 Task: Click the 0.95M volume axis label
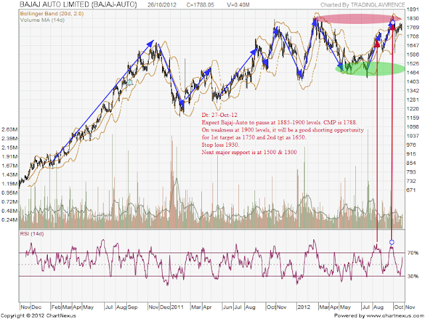click(x=9, y=193)
